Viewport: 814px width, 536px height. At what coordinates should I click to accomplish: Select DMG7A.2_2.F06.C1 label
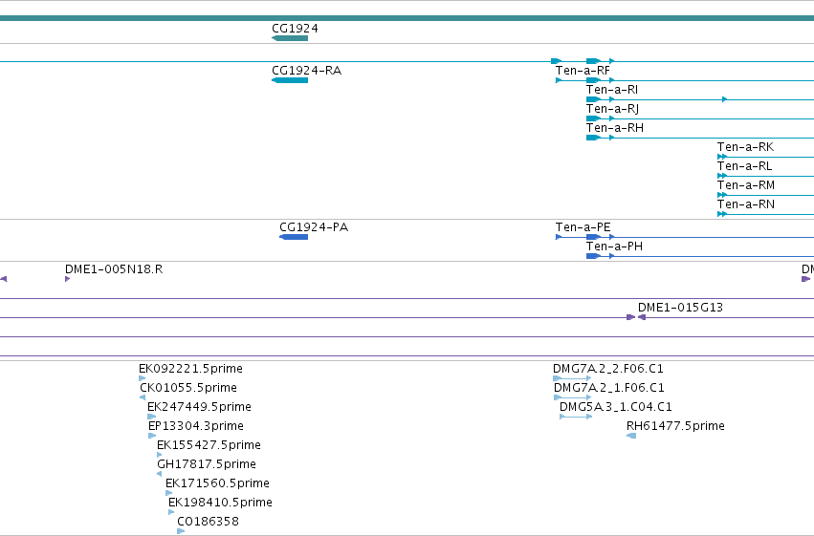[608, 368]
